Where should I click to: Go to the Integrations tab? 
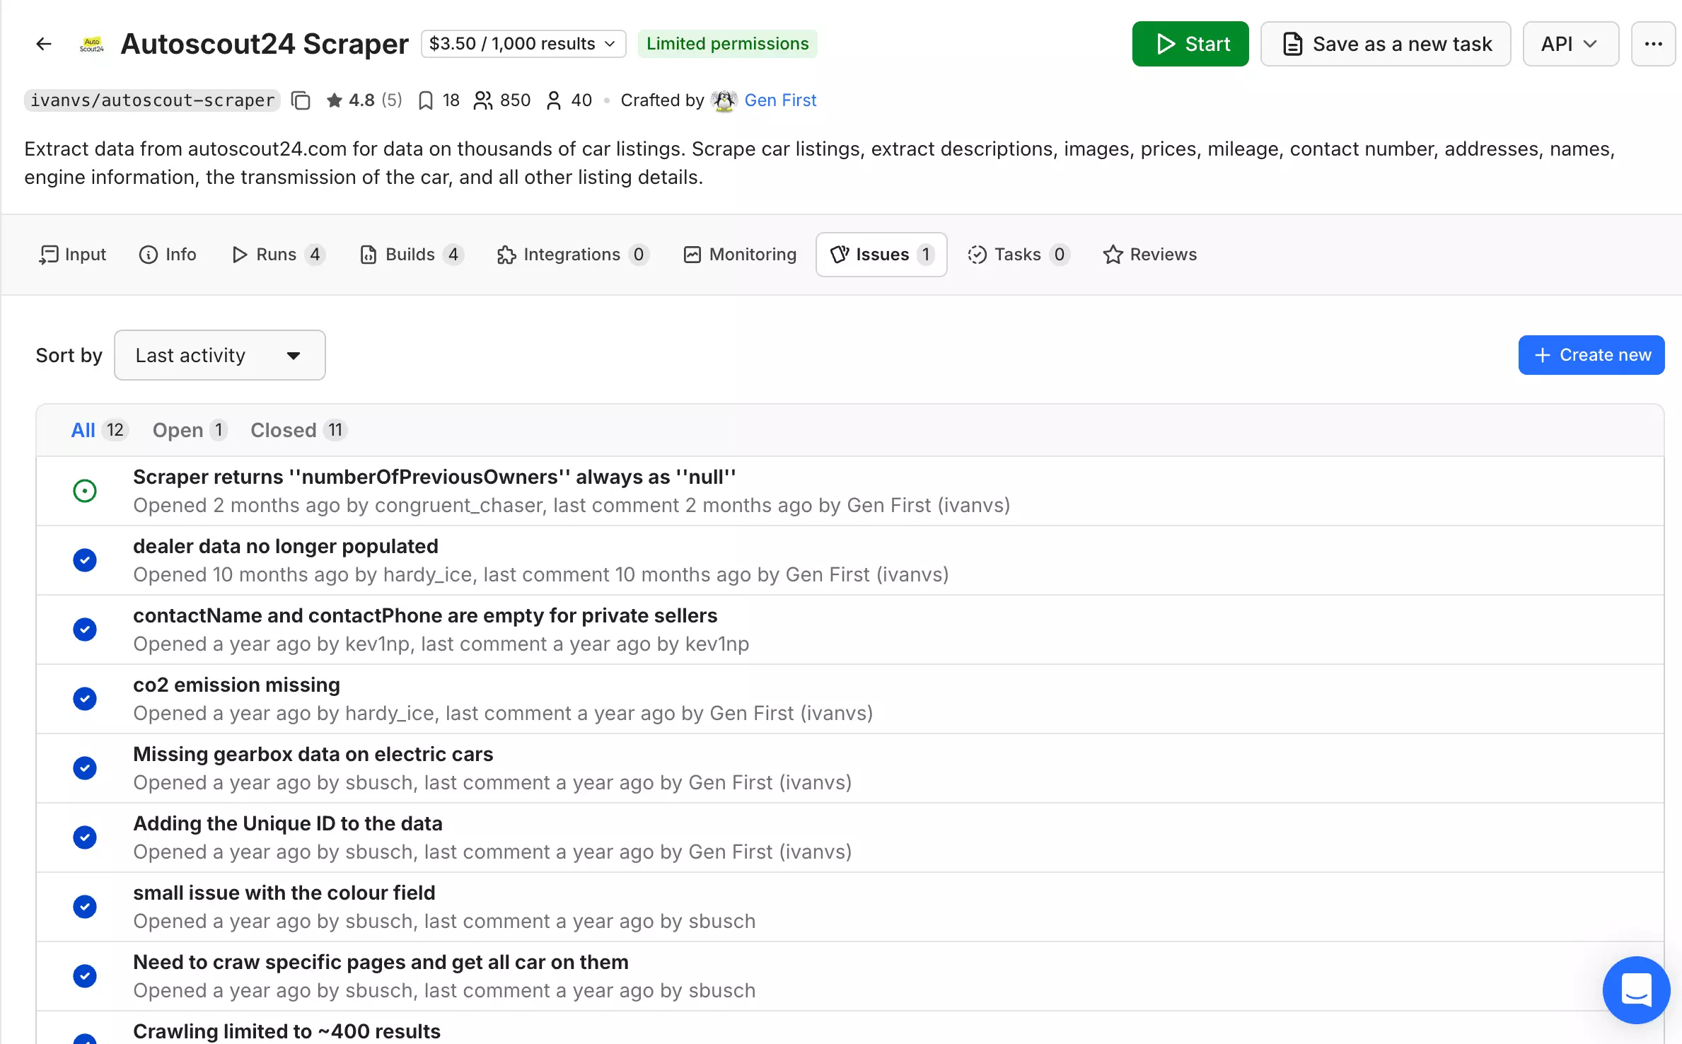coord(573,255)
